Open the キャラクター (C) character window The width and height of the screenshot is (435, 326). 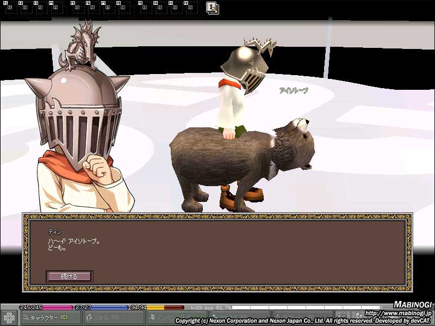pyautogui.click(x=50, y=317)
